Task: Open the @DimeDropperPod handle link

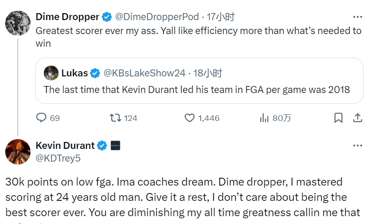Action: click(157, 17)
